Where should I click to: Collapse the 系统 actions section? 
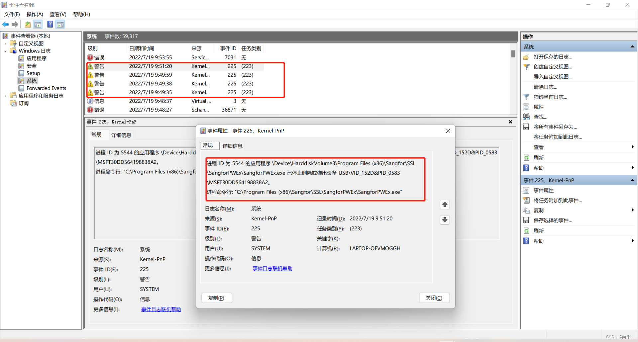(x=632, y=47)
